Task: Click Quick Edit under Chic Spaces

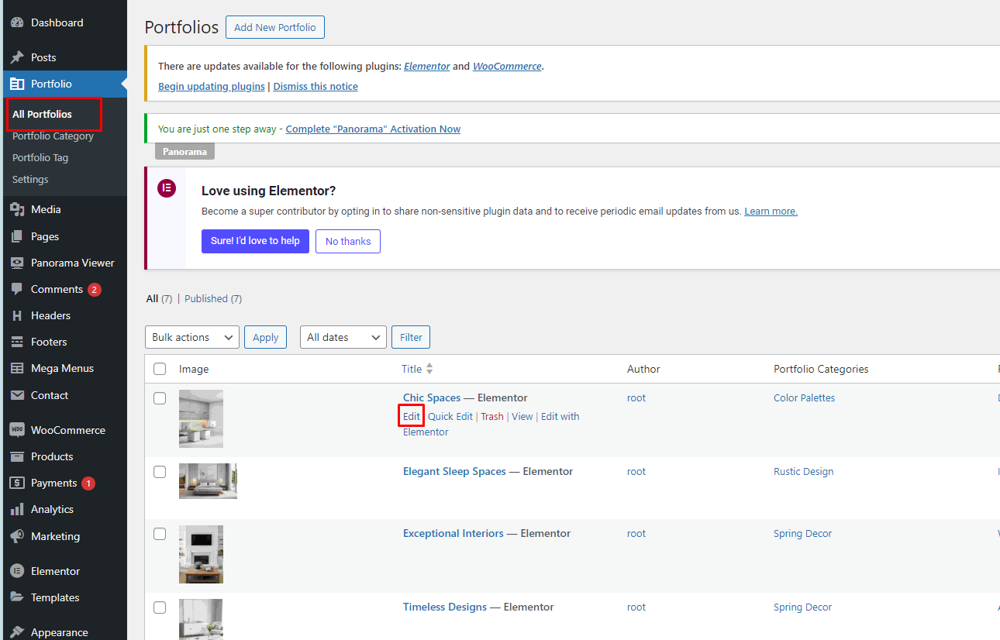Action: 450,416
